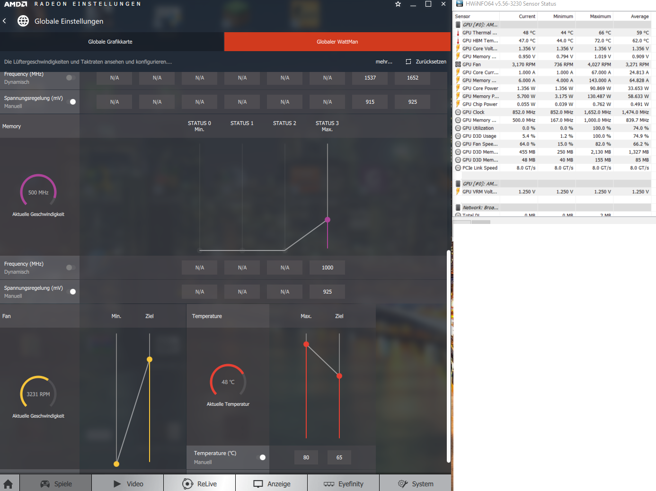
Task: Click the bolt icon of GPU Core Power row
Action: (458, 88)
